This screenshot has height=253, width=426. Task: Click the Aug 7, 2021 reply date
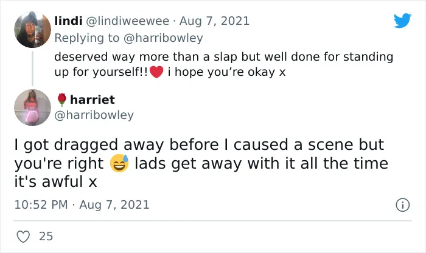coord(214,21)
